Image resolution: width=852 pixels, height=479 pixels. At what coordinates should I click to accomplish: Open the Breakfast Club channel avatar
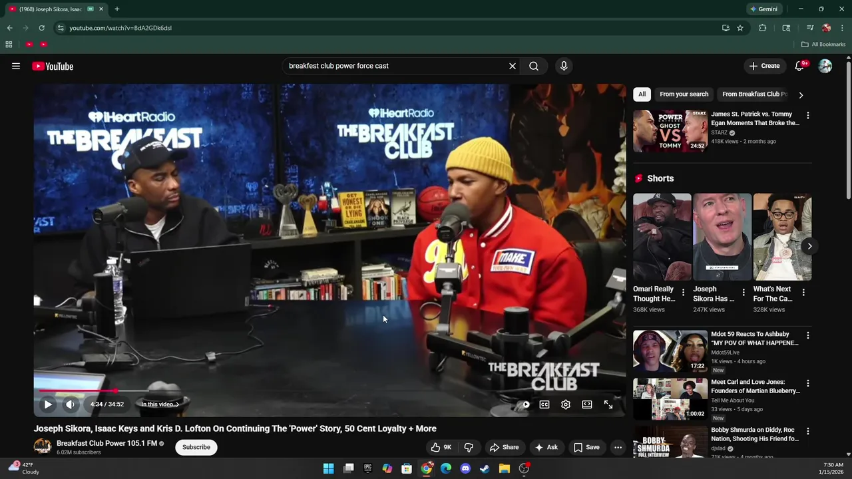pyautogui.click(x=43, y=447)
